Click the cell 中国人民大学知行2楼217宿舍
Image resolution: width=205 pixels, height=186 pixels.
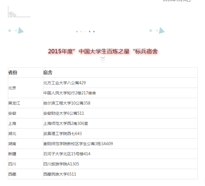pyautogui.click(x=120, y=93)
